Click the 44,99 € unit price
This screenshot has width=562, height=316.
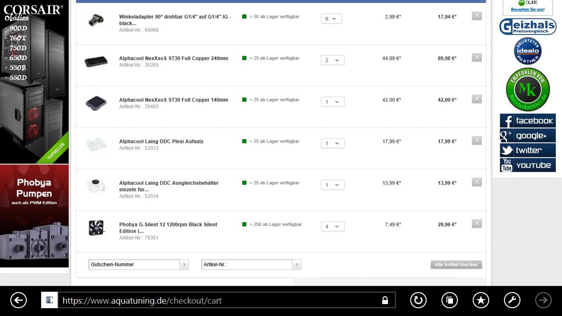[x=392, y=59]
